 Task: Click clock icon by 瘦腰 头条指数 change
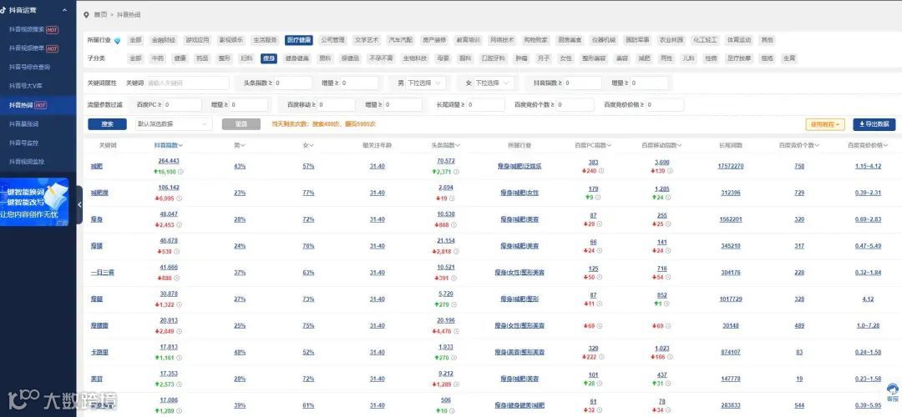coord(458,251)
